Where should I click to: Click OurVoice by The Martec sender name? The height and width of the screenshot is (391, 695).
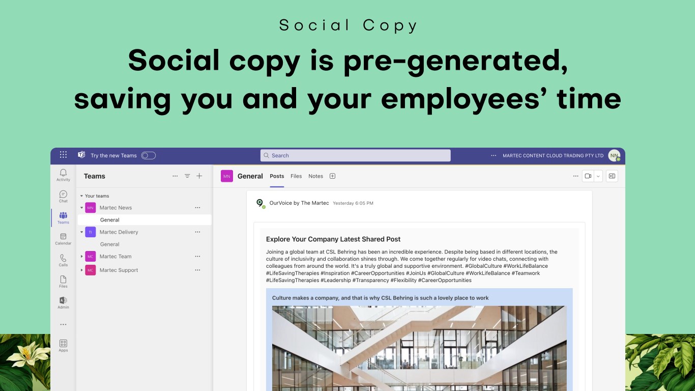[x=299, y=203]
